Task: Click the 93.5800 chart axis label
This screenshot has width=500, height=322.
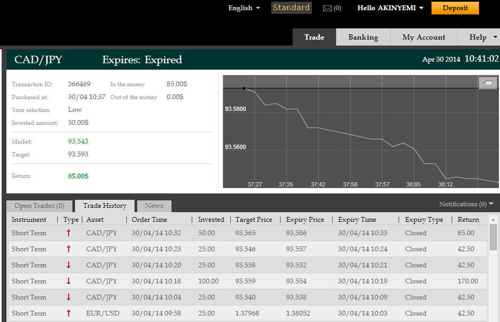Action: click(x=235, y=109)
